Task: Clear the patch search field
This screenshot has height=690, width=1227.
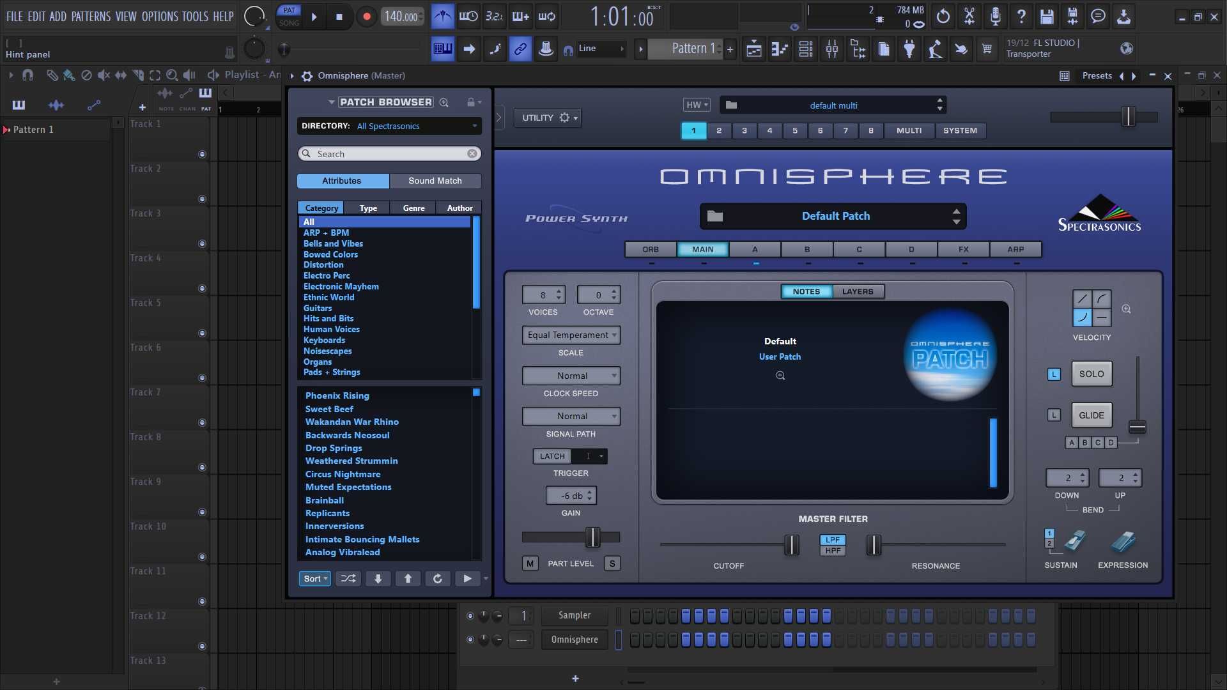Action: [472, 154]
